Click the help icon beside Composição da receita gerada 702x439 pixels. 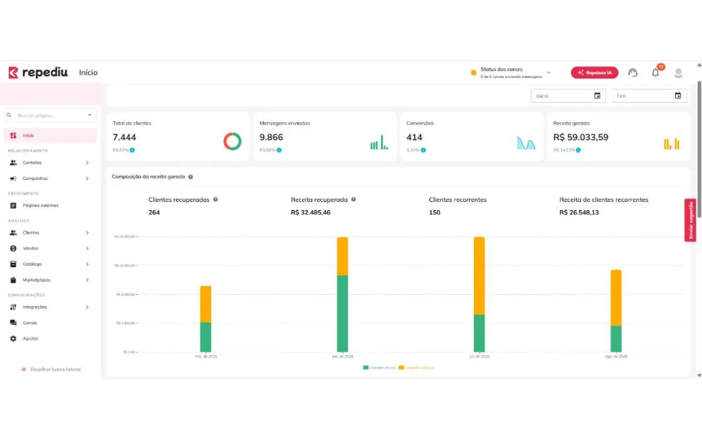[191, 177]
